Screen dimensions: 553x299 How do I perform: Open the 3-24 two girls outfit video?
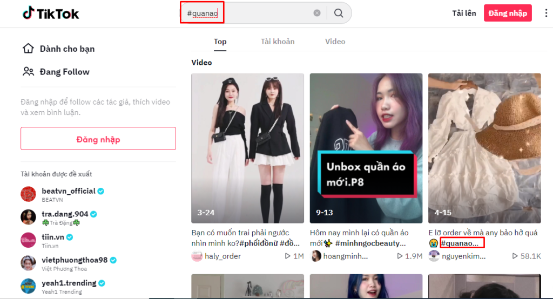pyautogui.click(x=247, y=148)
